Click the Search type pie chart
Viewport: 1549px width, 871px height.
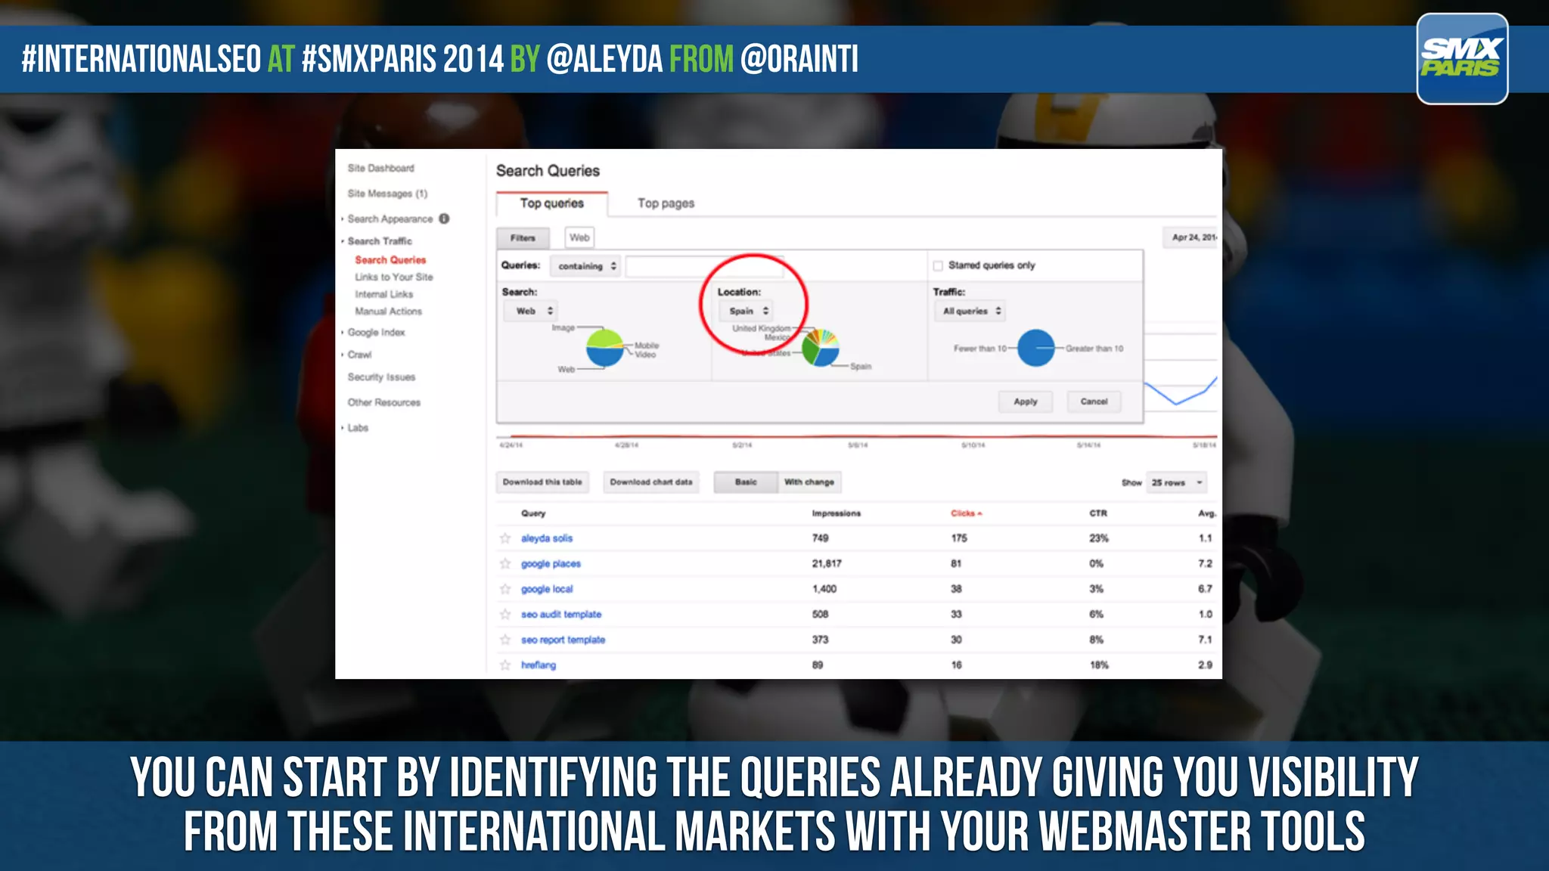605,348
